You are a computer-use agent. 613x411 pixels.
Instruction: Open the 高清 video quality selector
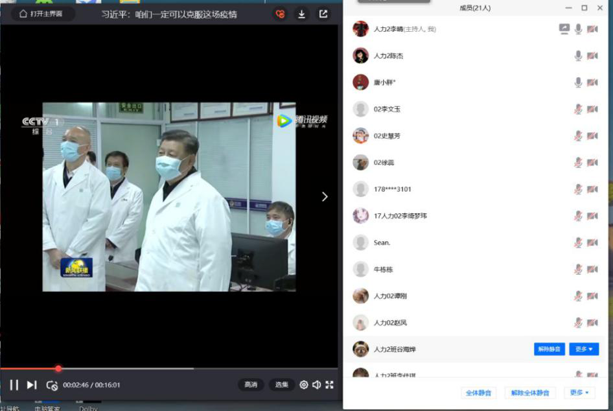(x=251, y=385)
